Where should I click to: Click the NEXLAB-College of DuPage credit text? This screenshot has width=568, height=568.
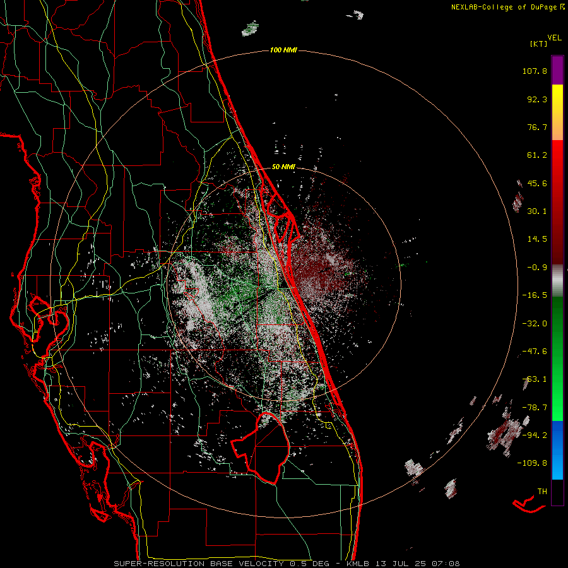coord(507,7)
